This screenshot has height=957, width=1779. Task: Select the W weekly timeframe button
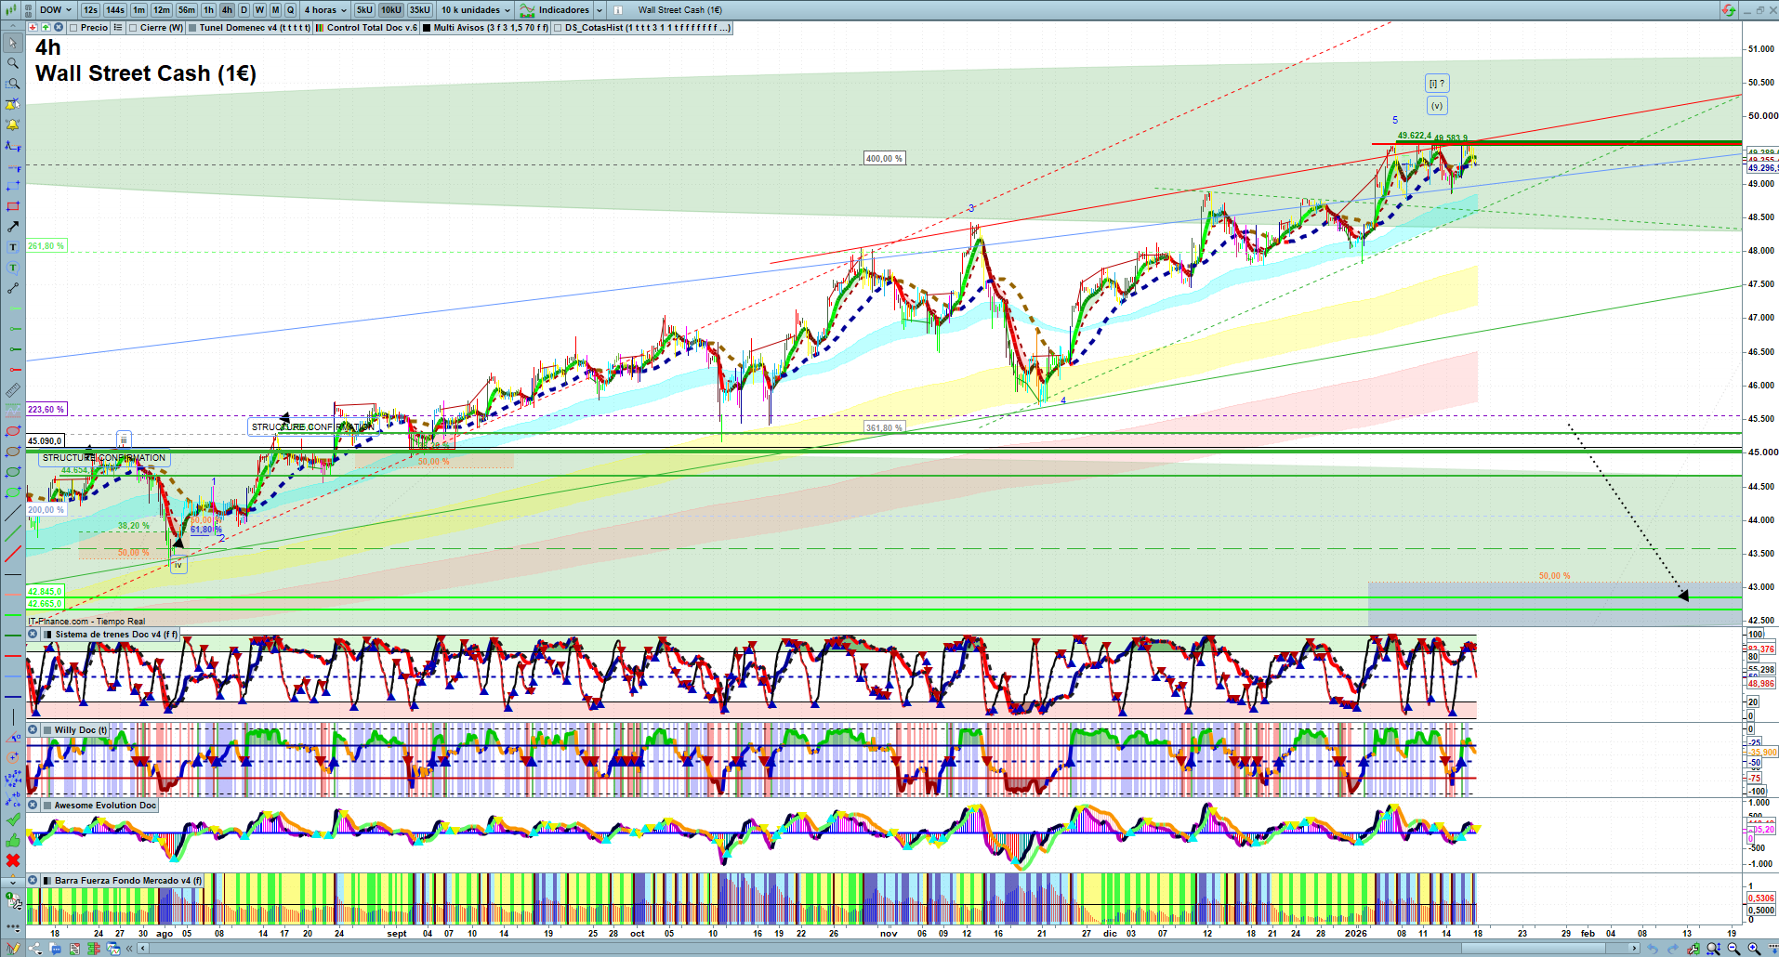tap(259, 10)
